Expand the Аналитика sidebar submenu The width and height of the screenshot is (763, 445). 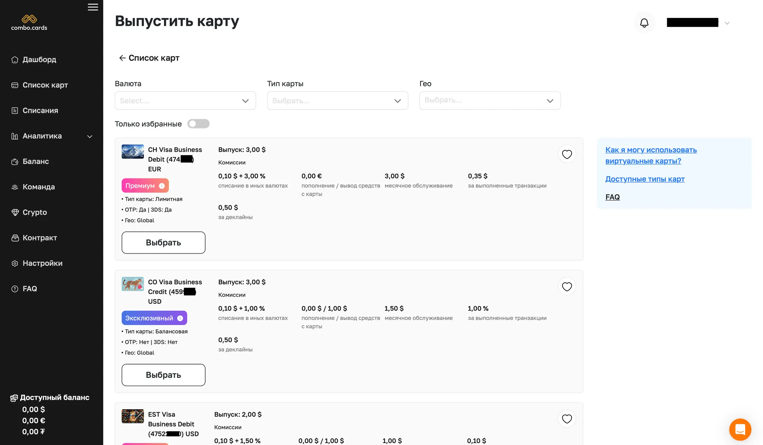point(90,136)
